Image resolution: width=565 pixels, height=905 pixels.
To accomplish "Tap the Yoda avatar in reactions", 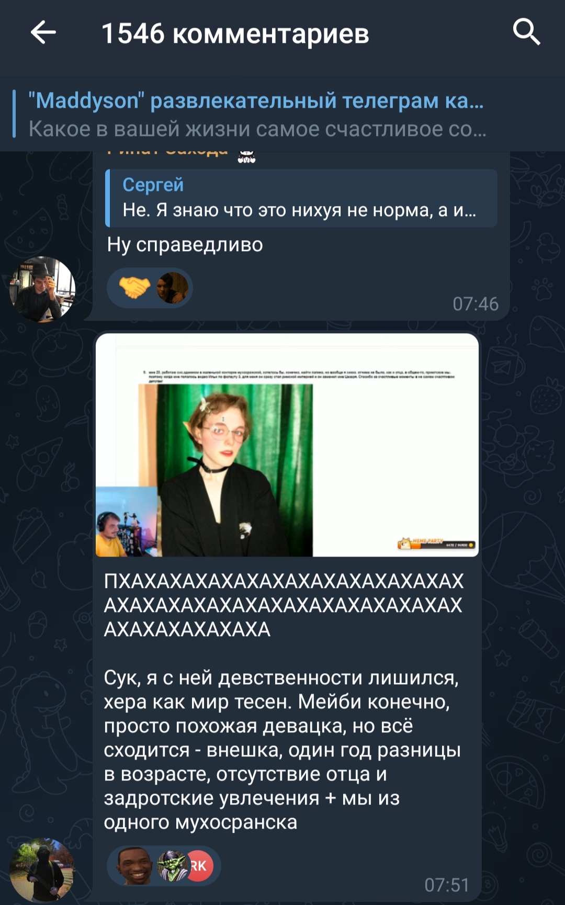I will 172,866.
